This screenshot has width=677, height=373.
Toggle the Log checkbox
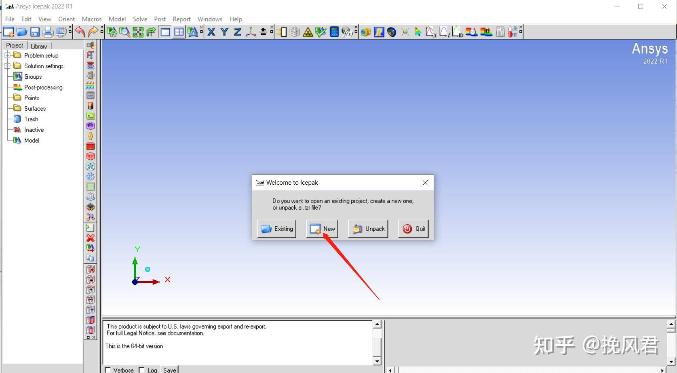pos(141,370)
